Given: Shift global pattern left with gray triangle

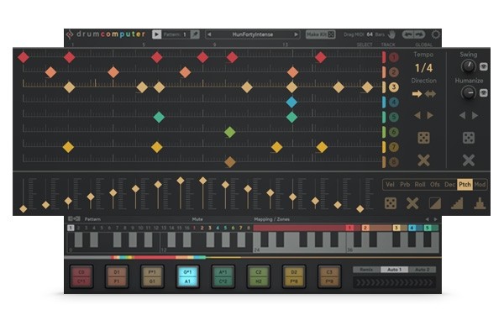Looking at the screenshot, I should 462,115.
